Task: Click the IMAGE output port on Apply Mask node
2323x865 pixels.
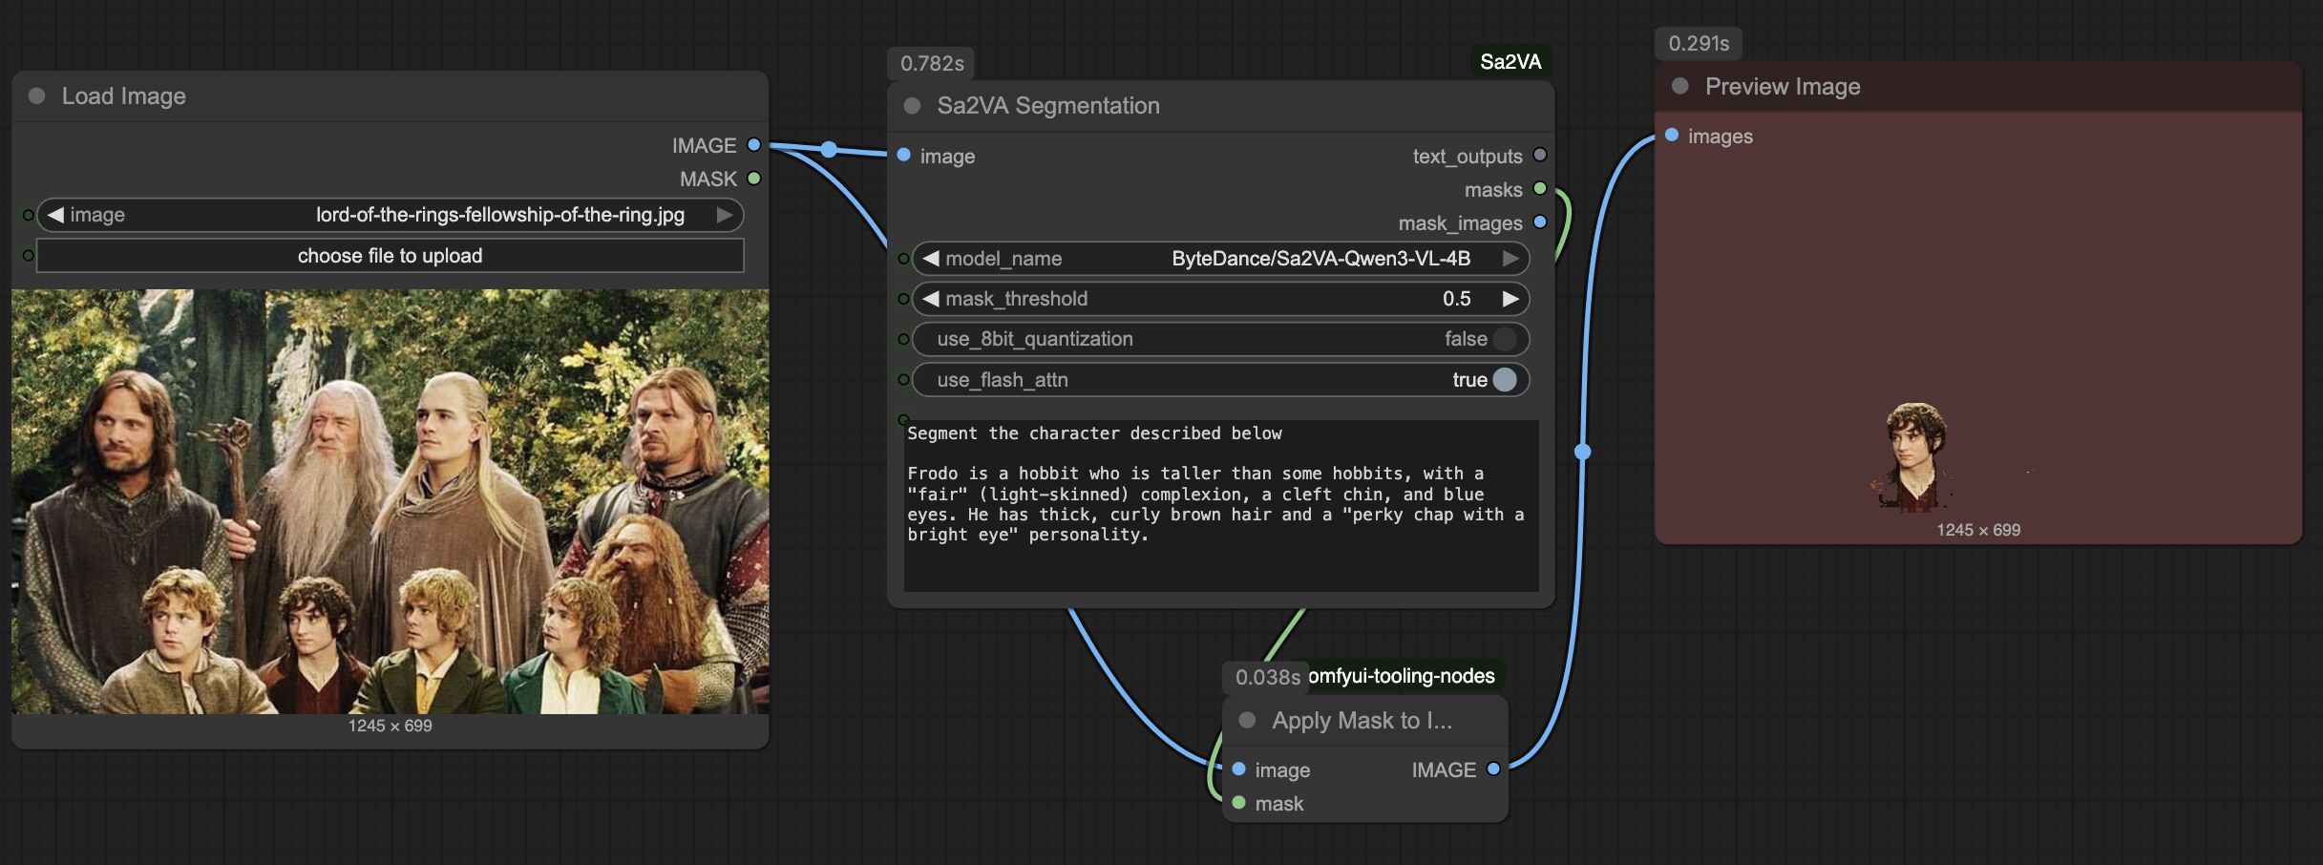Action: [x=1494, y=769]
